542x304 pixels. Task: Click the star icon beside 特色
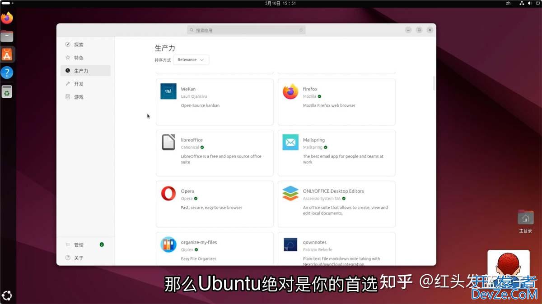click(68, 58)
